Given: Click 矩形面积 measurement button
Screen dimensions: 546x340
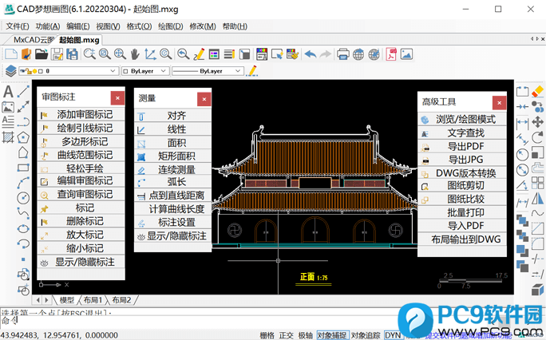Looking at the screenshot, I should pos(172,156).
